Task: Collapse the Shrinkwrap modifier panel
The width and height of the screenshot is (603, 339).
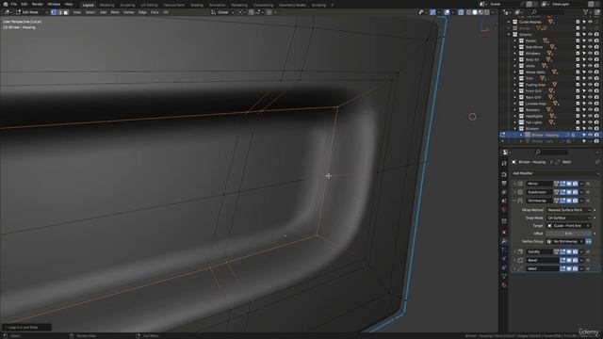Action: (x=515, y=201)
